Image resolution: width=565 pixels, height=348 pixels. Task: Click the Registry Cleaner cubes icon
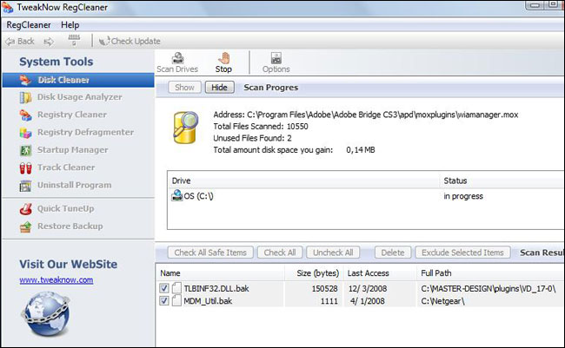[x=25, y=115]
